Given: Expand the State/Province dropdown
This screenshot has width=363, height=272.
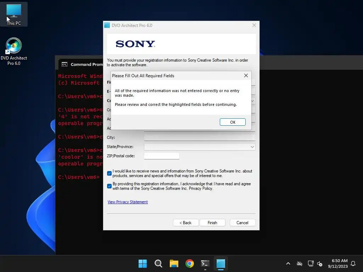Looking at the screenshot, I should 252,147.
